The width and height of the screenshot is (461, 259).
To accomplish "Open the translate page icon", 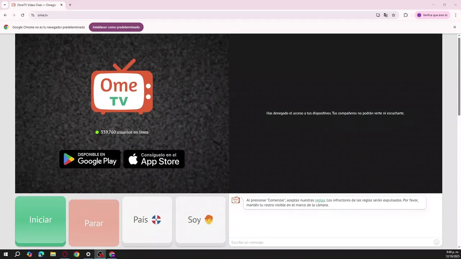I will (386, 15).
